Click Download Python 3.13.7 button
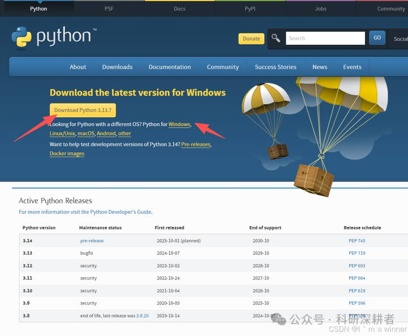408x336 pixels. 83,110
